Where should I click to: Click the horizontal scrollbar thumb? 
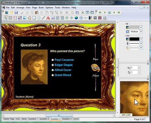59,115
